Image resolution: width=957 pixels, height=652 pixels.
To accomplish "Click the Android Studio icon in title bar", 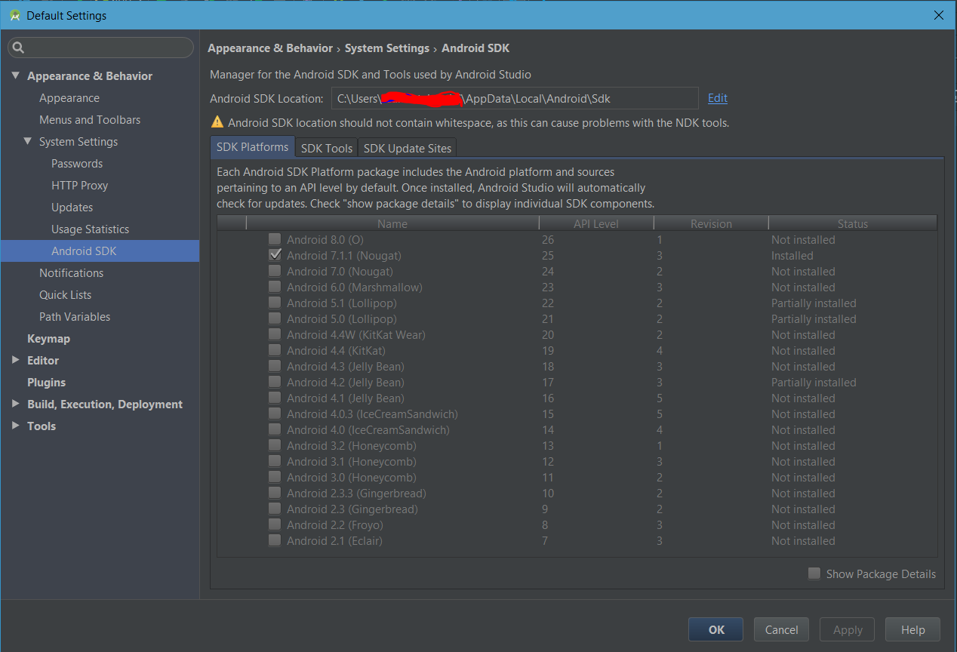I will click(15, 15).
